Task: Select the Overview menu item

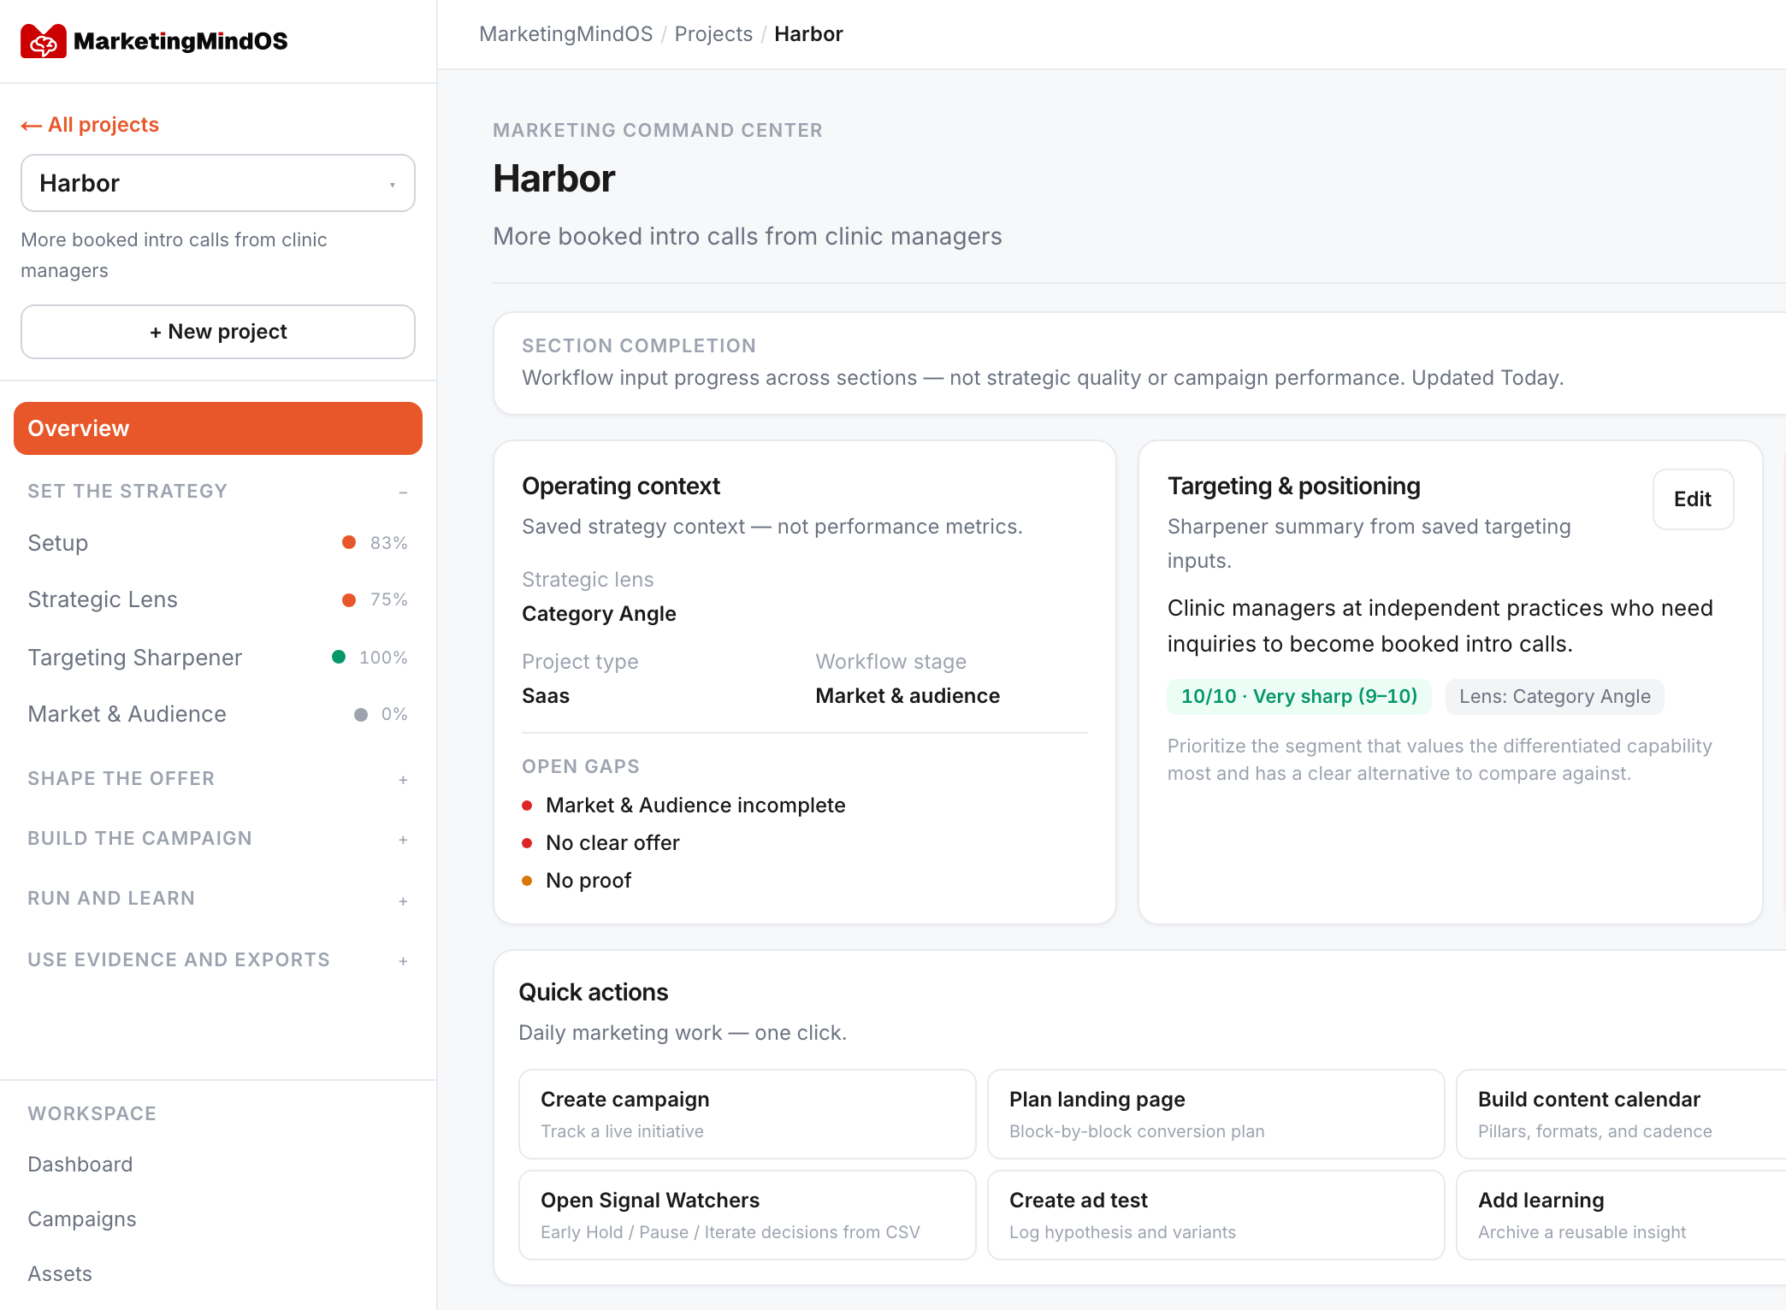Action: click(218, 428)
